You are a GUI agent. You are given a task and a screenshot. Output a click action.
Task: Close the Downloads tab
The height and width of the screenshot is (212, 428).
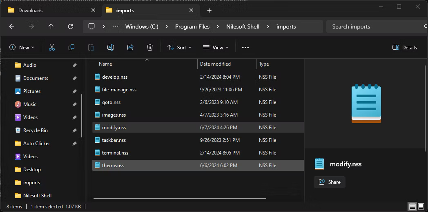coord(94,10)
